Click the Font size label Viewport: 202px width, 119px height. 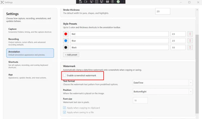coord(67,99)
